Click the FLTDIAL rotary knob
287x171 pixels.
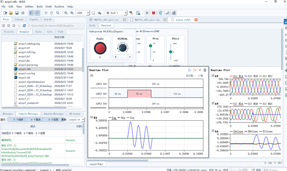tap(122, 47)
